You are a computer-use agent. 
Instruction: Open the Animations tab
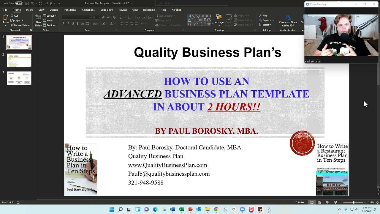pyautogui.click(x=88, y=10)
